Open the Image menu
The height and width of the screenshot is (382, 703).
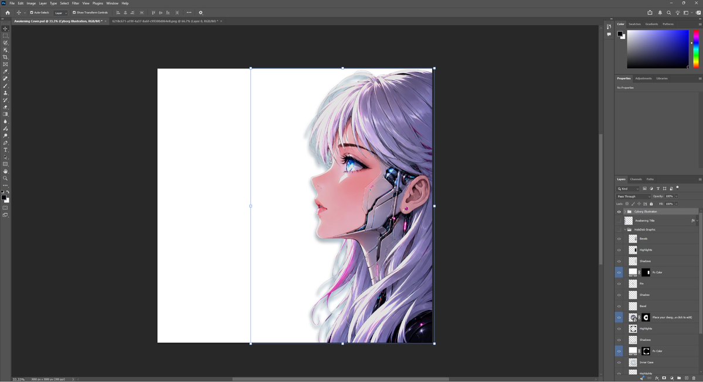coord(31,3)
